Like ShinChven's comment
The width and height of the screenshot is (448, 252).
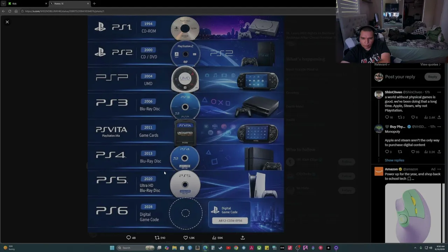click(x=414, y=117)
